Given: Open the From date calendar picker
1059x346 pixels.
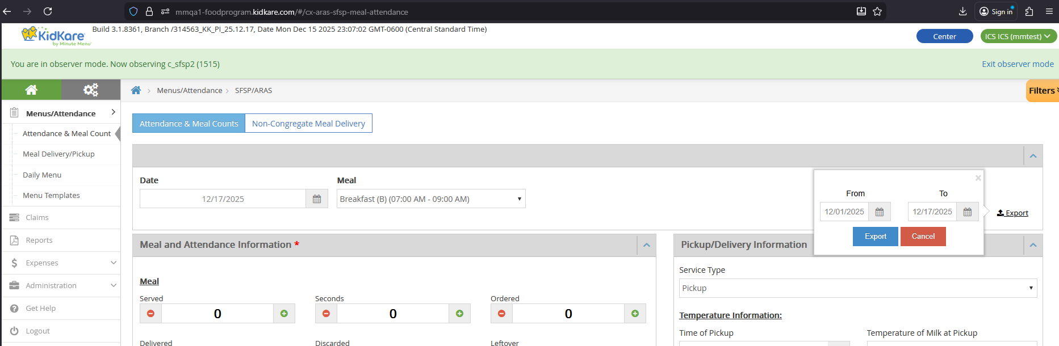Looking at the screenshot, I should [879, 212].
